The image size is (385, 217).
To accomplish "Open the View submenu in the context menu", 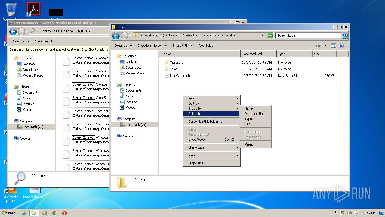I will (x=211, y=98).
